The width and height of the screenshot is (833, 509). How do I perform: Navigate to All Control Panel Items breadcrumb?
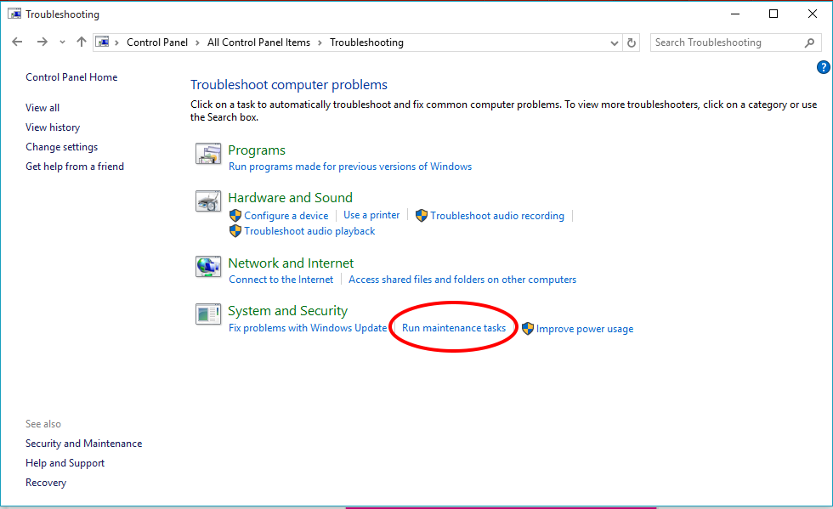(x=258, y=42)
